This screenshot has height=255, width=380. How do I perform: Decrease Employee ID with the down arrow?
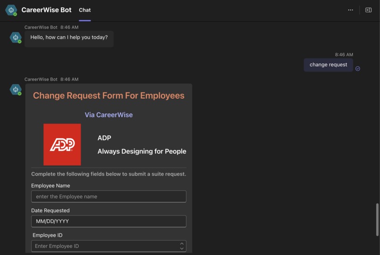click(x=182, y=248)
